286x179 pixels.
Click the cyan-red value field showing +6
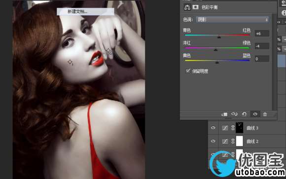(262, 34)
